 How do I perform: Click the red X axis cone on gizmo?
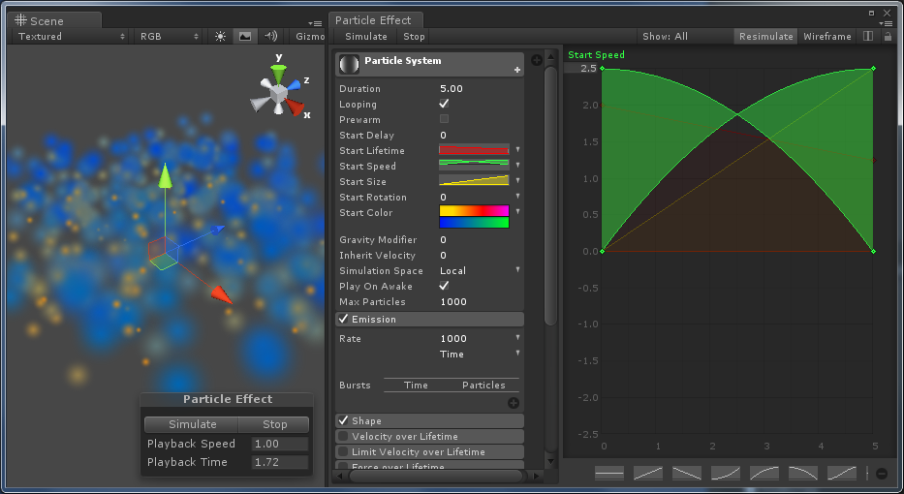click(294, 106)
